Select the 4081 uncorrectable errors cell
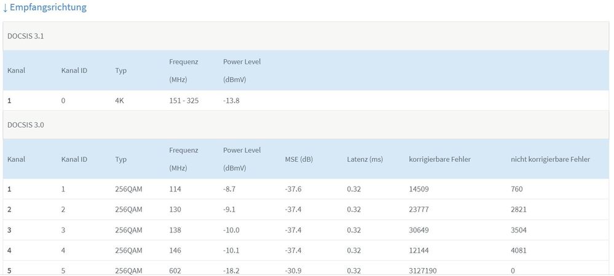 tap(519, 250)
